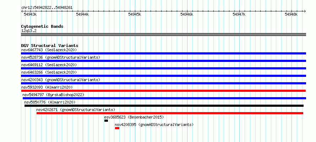316x142 pixels.
Task: Open nsv5932093 (Almarri2020) variant label
Action: click(x=47, y=87)
